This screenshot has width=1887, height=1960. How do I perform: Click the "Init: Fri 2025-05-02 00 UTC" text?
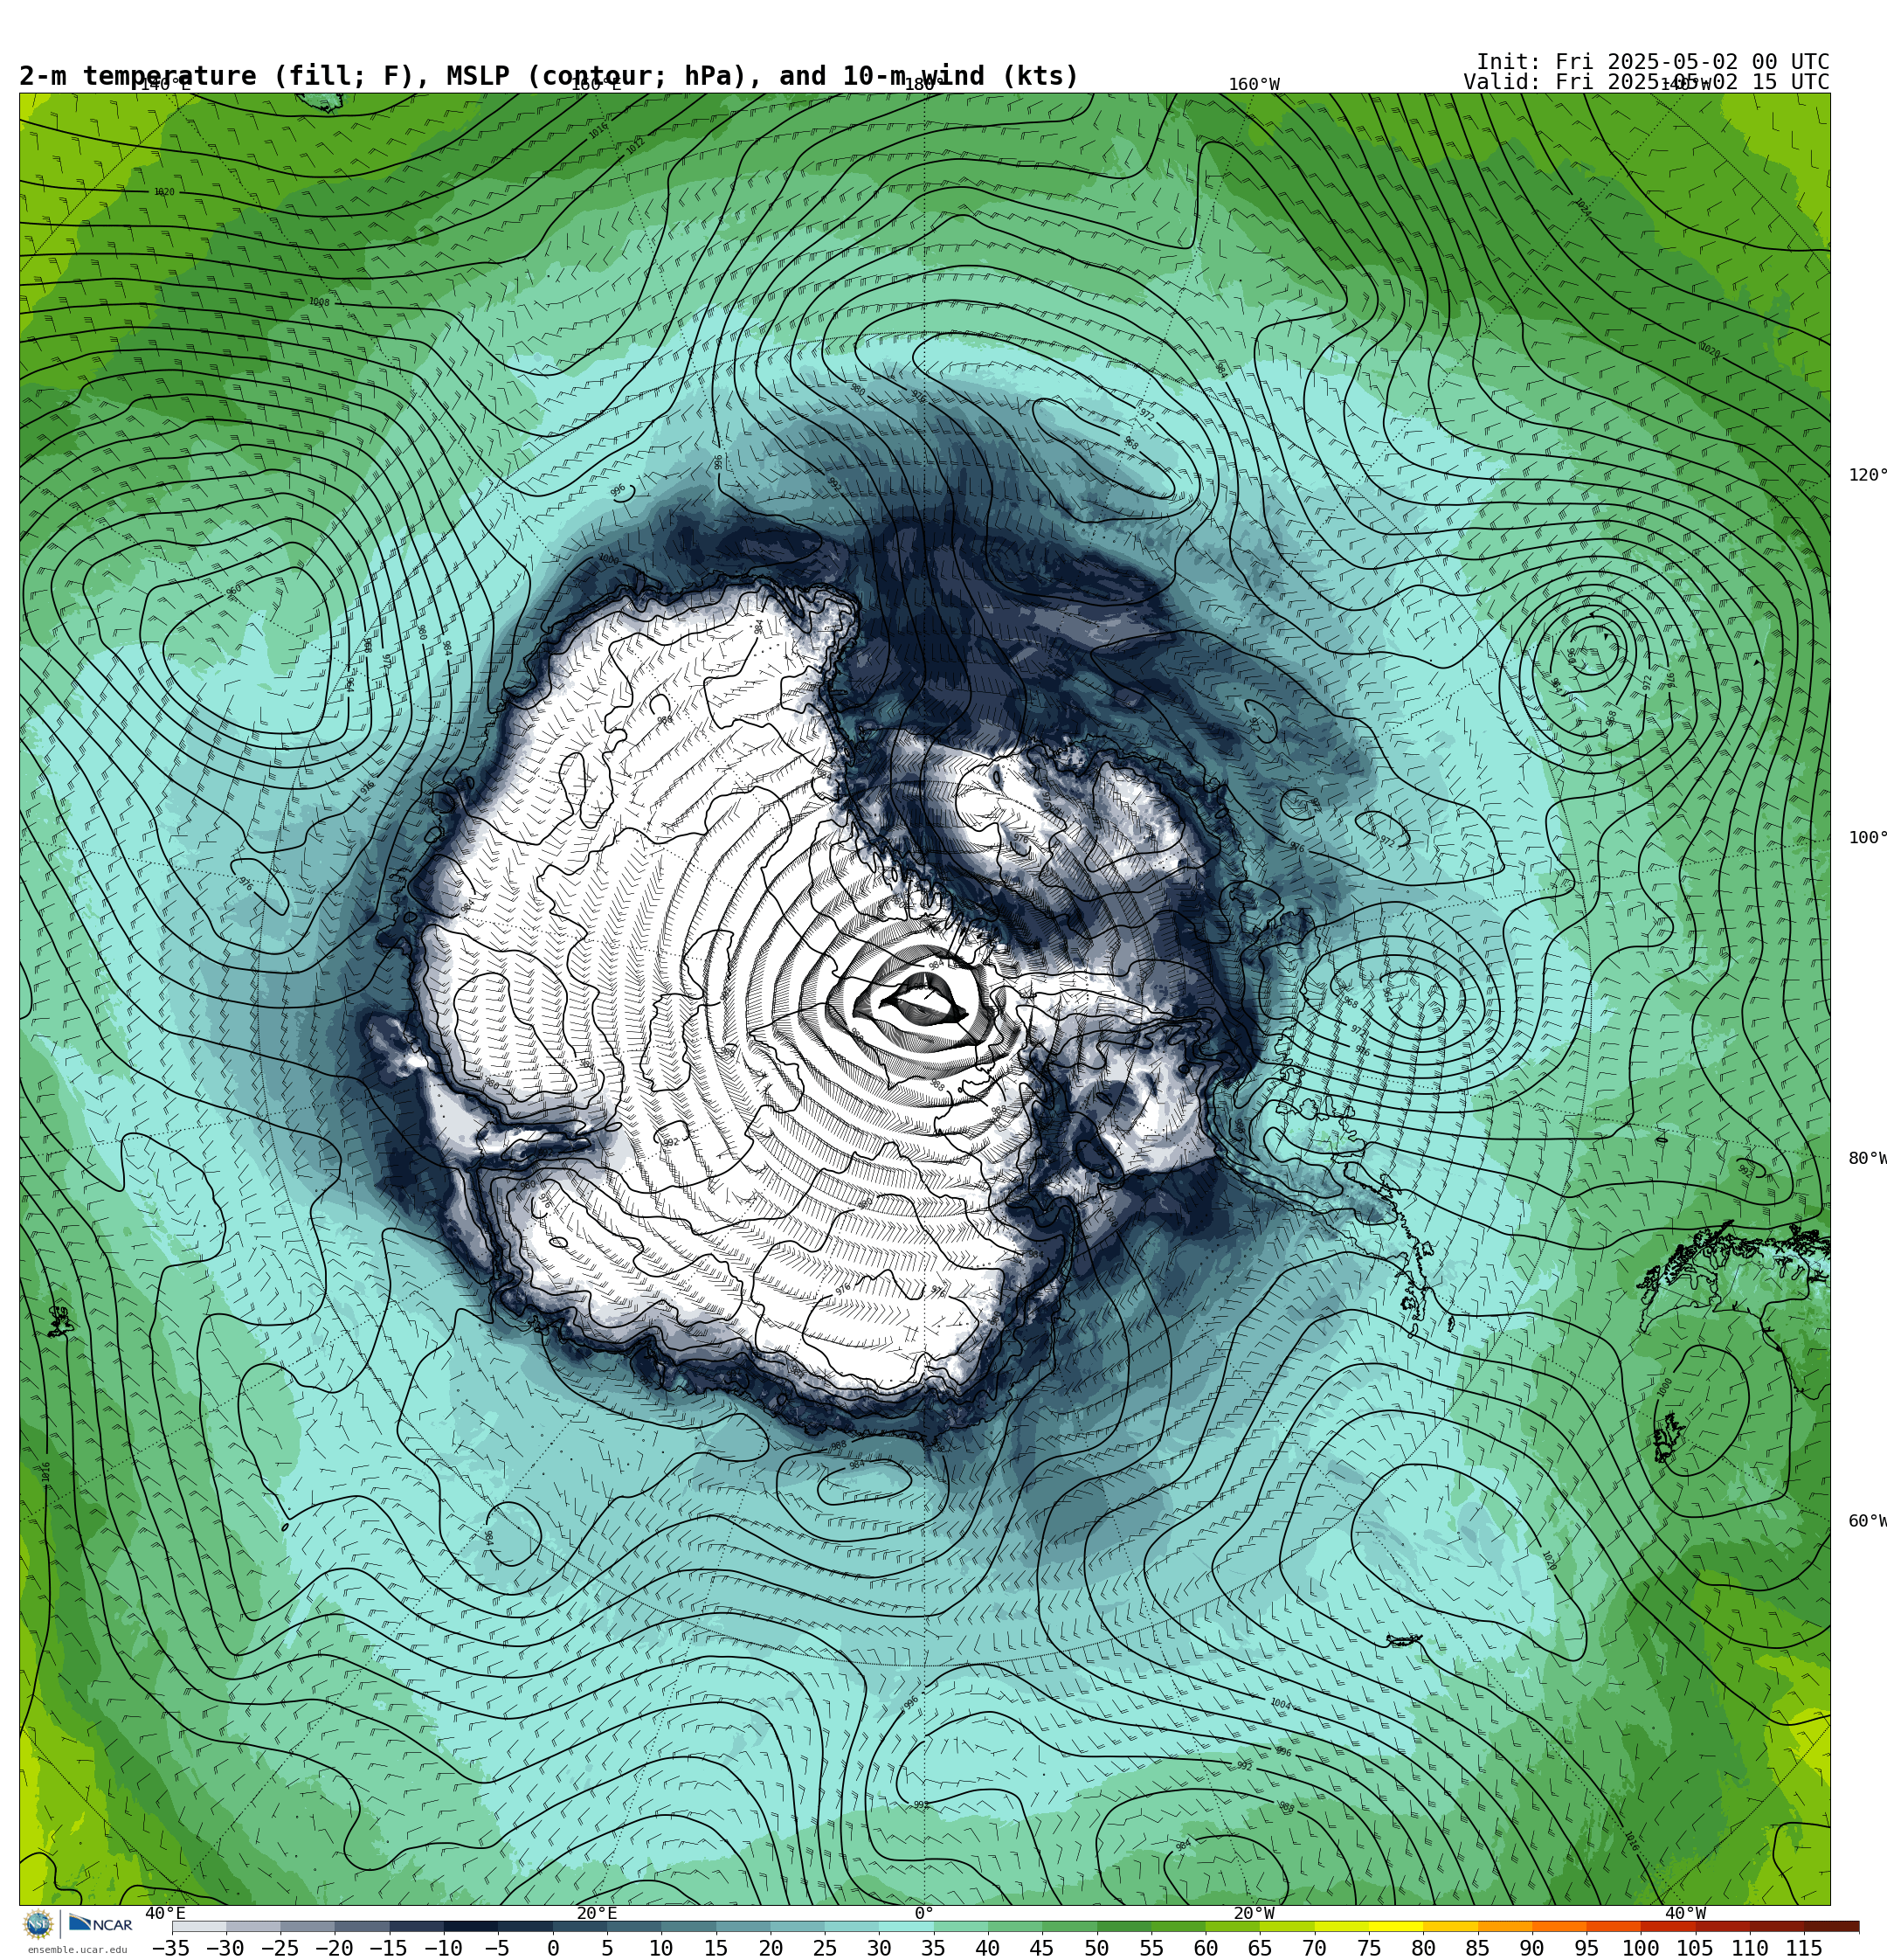point(1652,61)
